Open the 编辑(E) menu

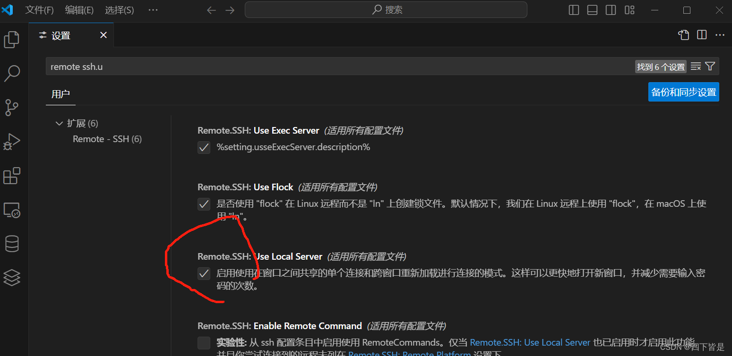pyautogui.click(x=79, y=10)
